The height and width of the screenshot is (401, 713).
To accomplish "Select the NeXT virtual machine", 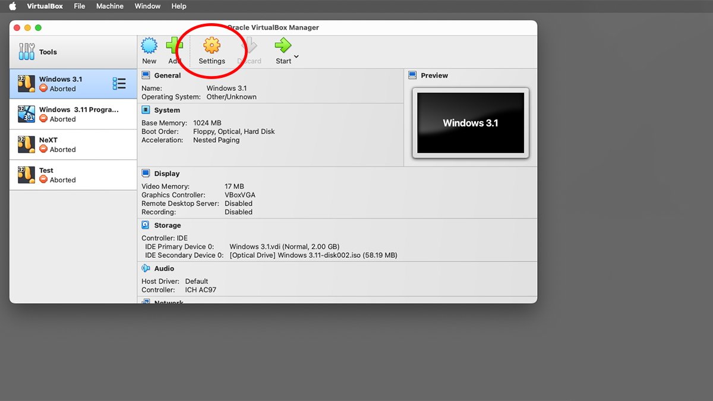I will (x=73, y=144).
